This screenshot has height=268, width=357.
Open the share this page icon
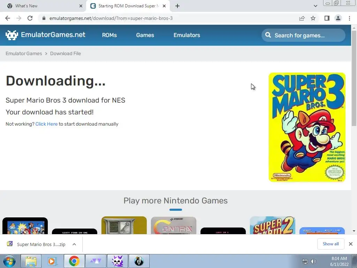click(302, 18)
